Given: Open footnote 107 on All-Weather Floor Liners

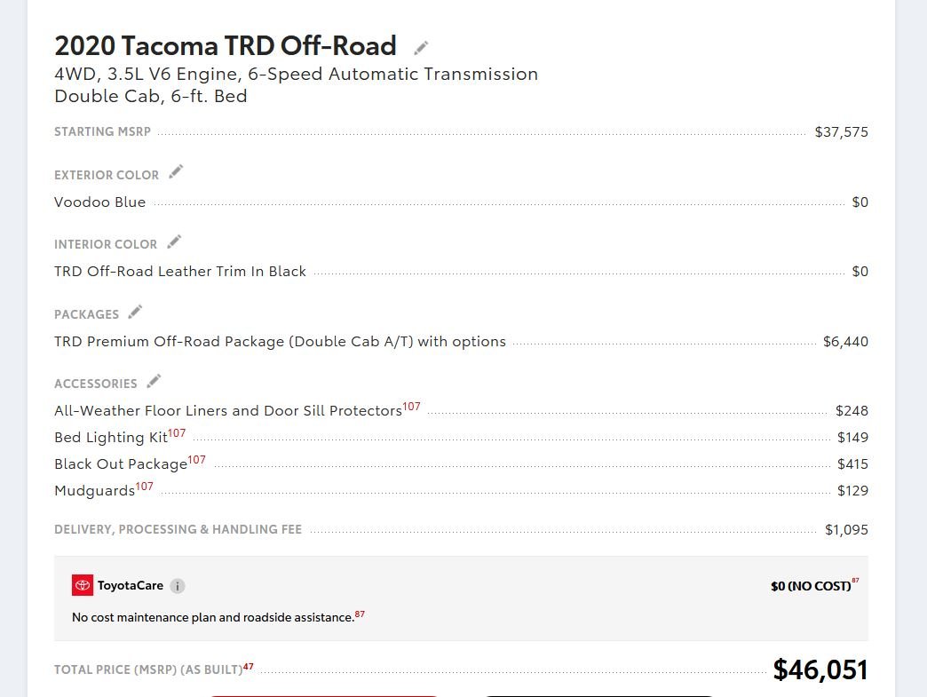Looking at the screenshot, I should (411, 407).
